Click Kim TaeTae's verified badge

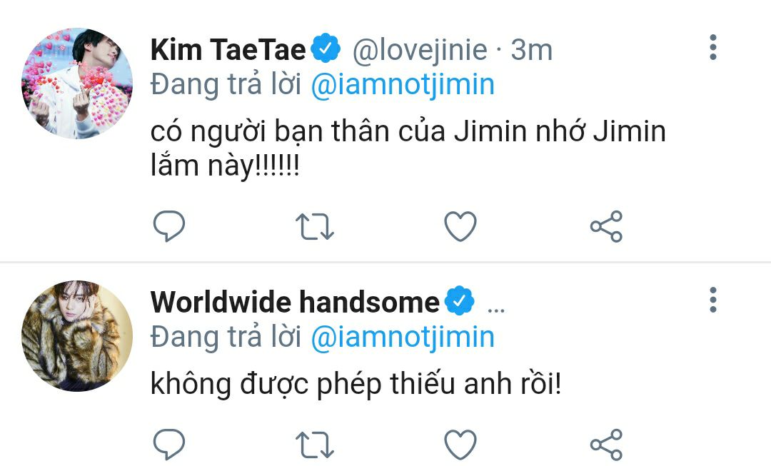tap(325, 49)
